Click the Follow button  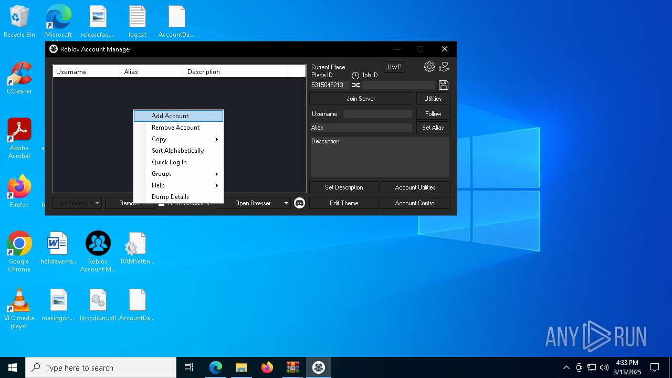(x=433, y=114)
